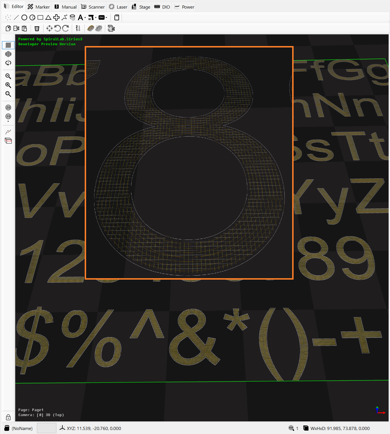Click the trash delete icon
390x434 pixels.
tap(37, 28)
